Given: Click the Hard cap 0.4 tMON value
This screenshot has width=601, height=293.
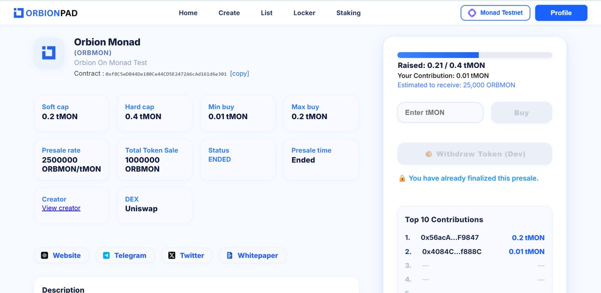Looking at the screenshot, I should pyautogui.click(x=143, y=116).
